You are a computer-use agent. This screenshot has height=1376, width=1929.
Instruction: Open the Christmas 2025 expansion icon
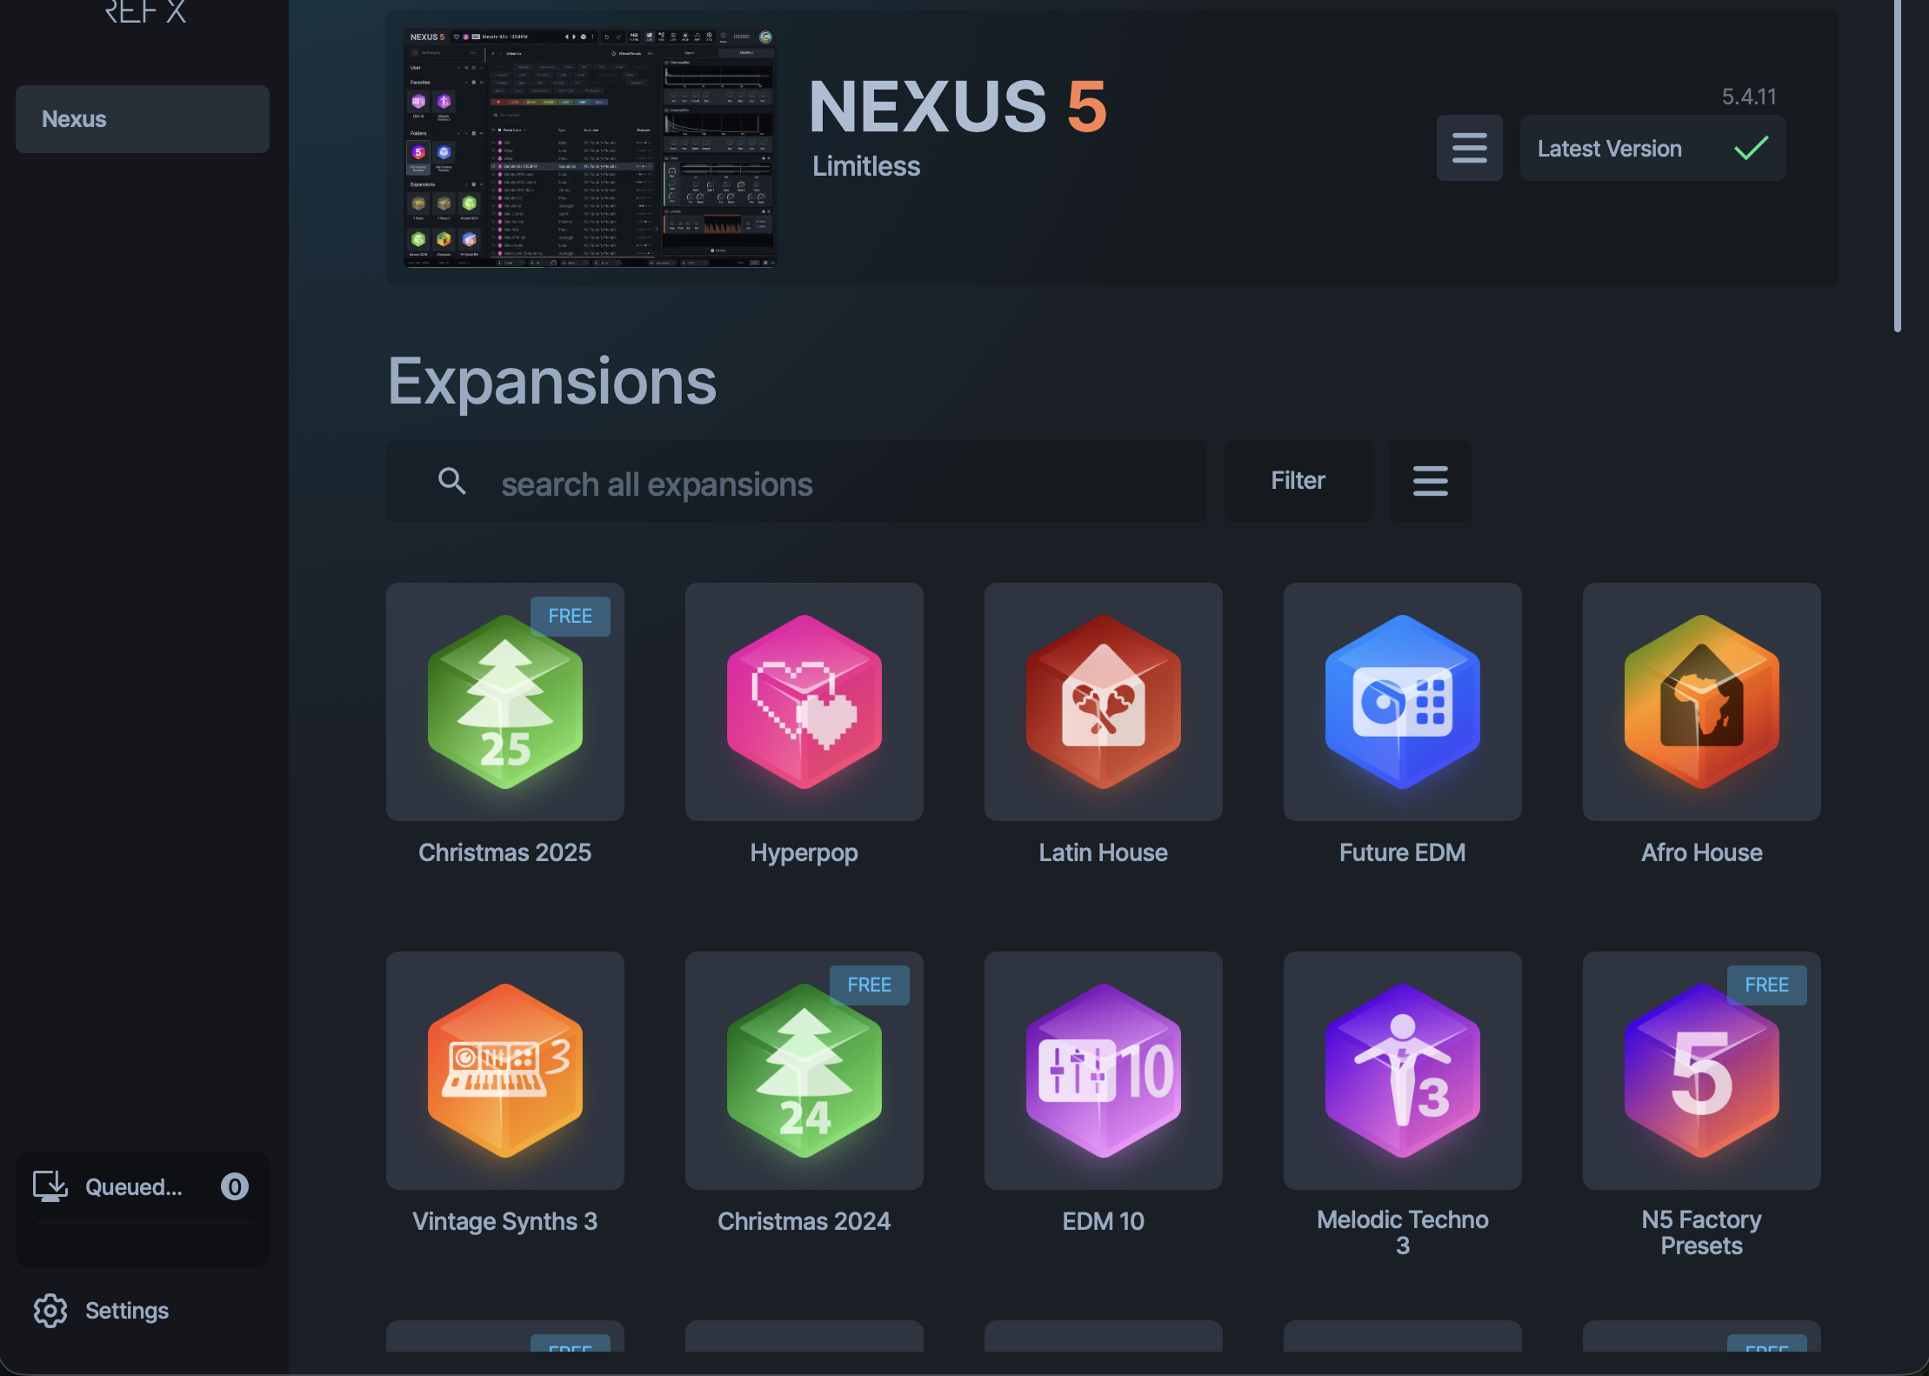click(504, 702)
